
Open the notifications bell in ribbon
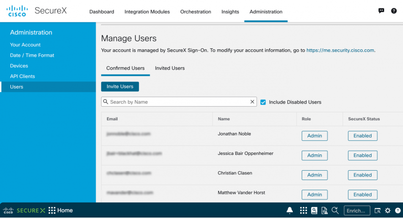290,211
